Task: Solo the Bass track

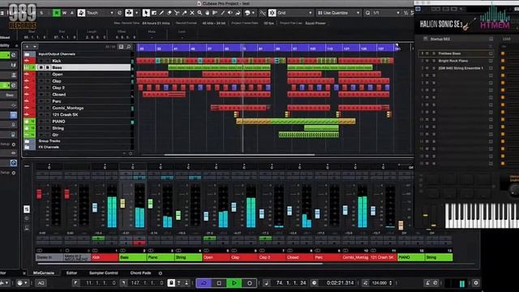Action: [47, 67]
